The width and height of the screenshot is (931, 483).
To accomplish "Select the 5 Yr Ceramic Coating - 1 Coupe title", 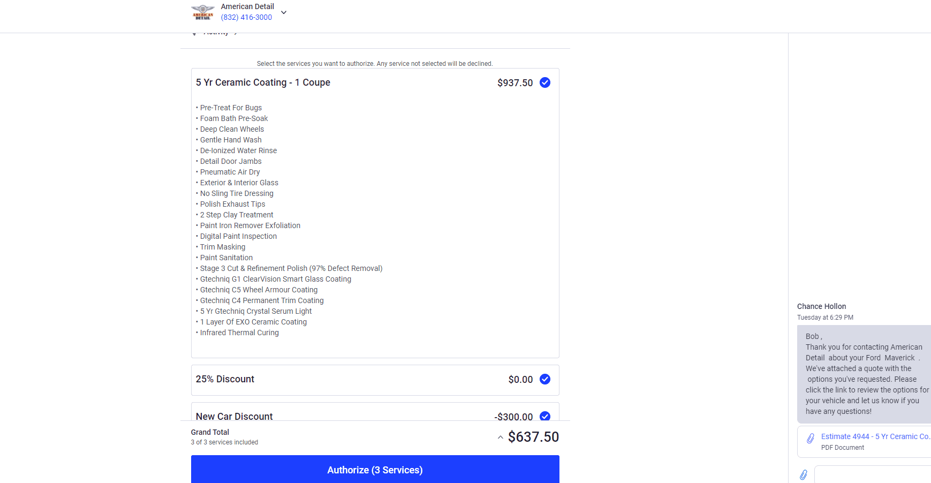I will pyautogui.click(x=263, y=82).
